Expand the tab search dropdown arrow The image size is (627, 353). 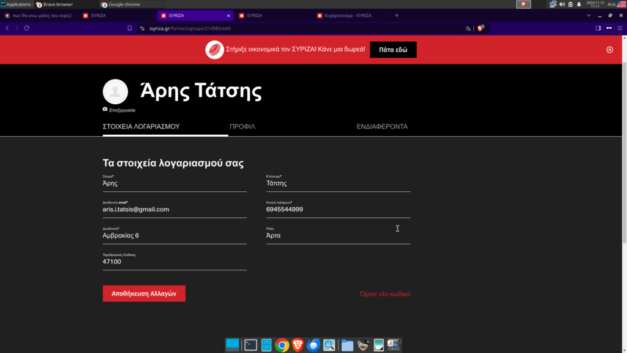click(x=589, y=15)
